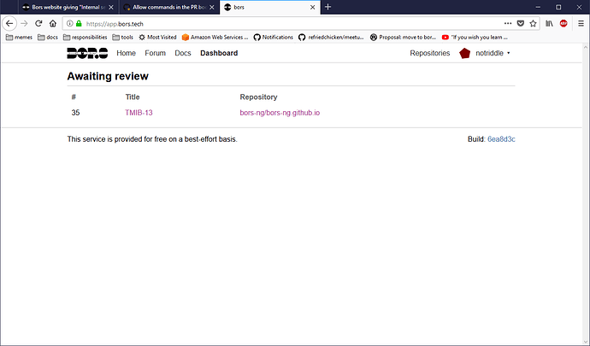The height and width of the screenshot is (346, 590).
Task: Open the Firefox hamburger menu
Action: point(581,23)
